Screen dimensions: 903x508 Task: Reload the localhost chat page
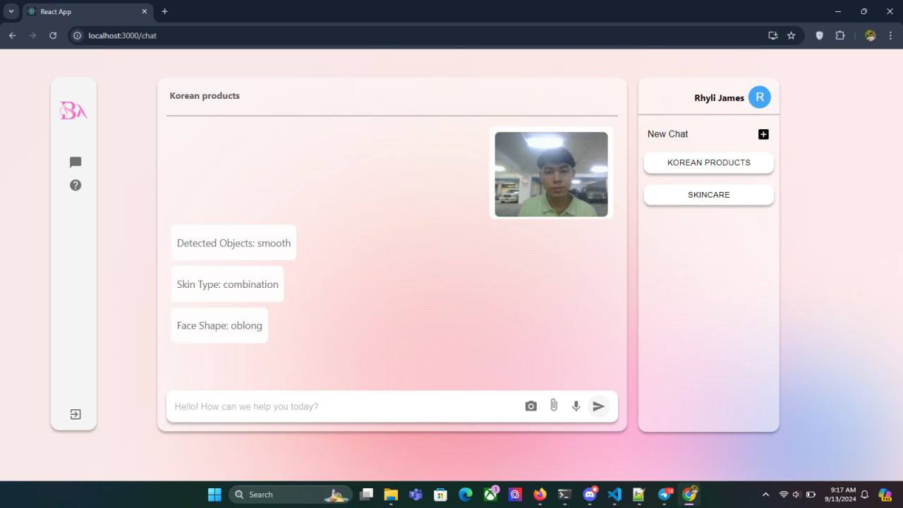click(x=53, y=35)
